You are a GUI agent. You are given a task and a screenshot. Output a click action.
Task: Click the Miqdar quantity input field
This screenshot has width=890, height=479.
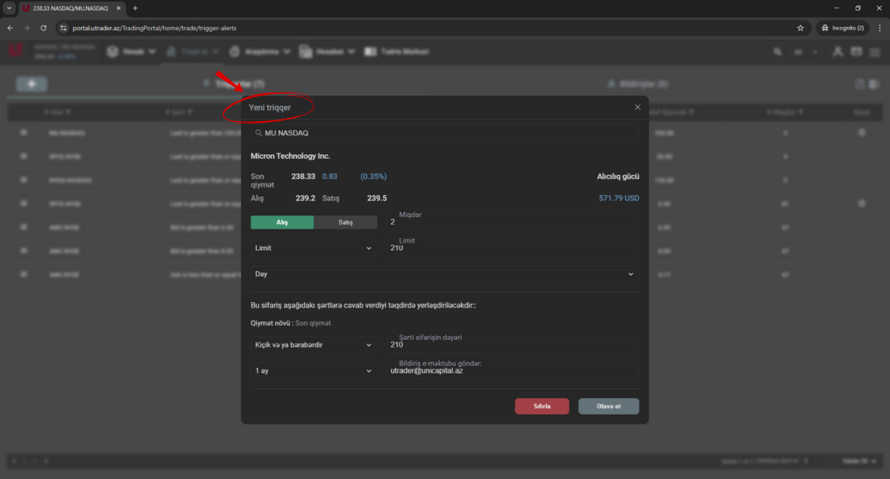(512, 222)
